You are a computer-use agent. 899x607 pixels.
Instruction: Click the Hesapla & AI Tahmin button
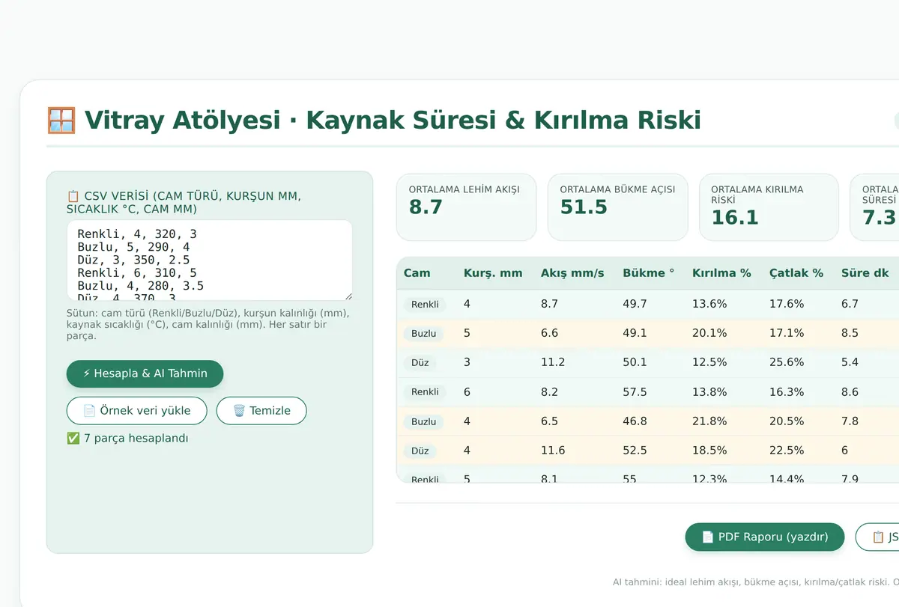(x=145, y=373)
